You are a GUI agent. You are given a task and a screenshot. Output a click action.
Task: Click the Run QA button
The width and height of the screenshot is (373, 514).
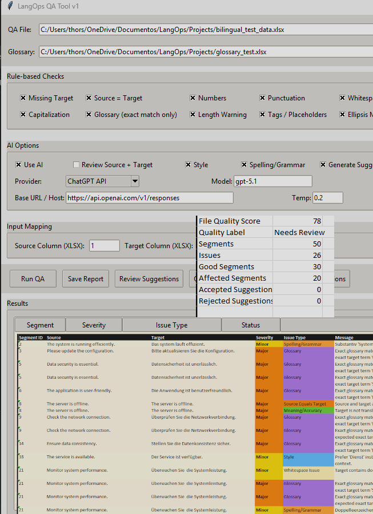(x=34, y=279)
